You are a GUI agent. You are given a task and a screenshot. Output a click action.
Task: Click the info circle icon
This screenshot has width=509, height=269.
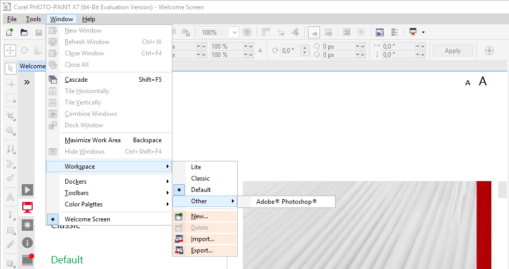27,243
